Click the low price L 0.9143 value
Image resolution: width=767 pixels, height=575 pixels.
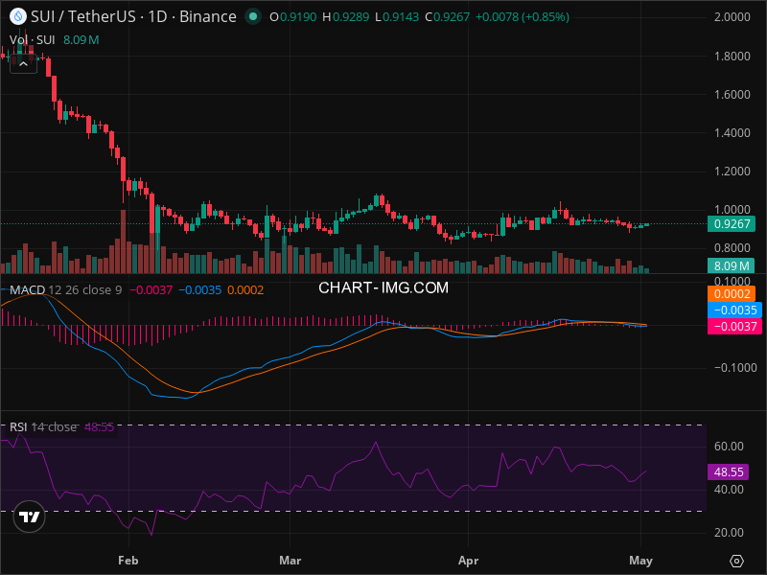(397, 17)
